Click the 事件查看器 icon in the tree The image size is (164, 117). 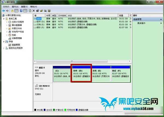point(10,25)
